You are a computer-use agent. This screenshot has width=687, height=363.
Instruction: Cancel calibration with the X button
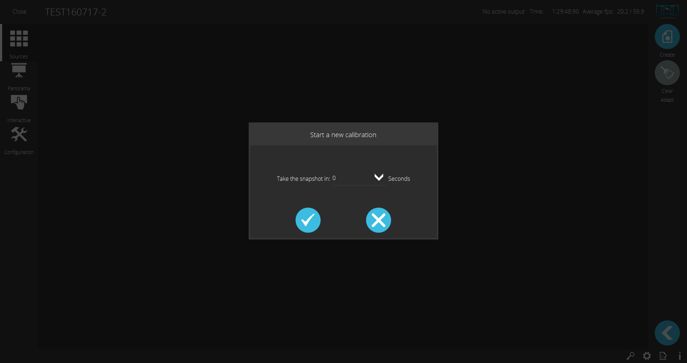coord(379,220)
